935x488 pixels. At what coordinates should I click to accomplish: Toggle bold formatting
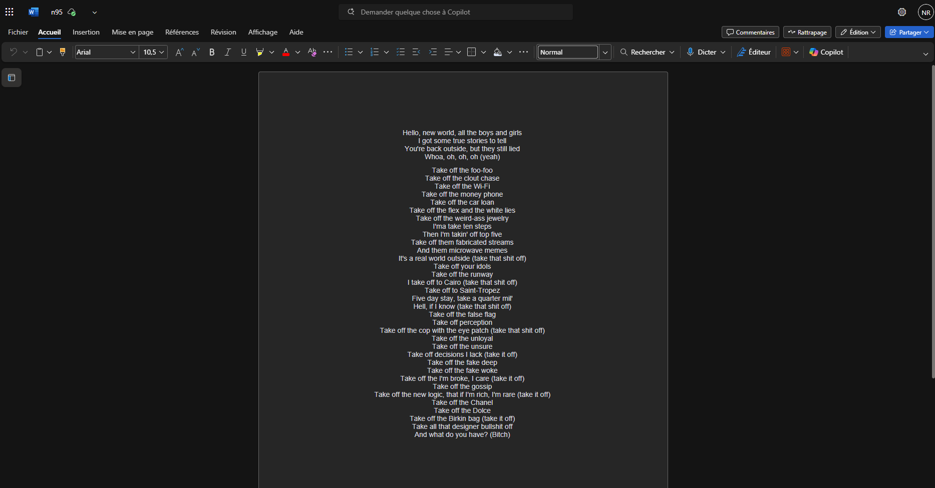coord(212,52)
